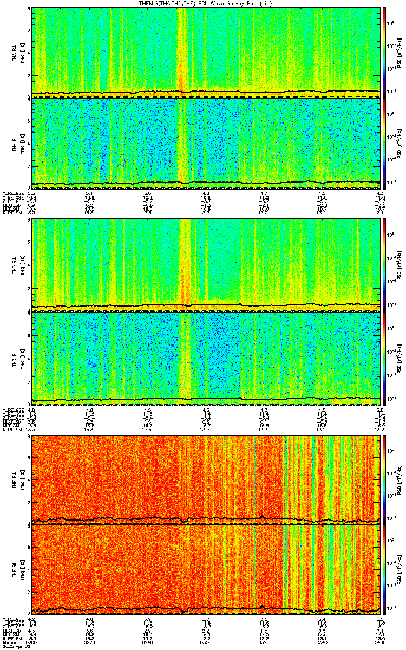Select the THE B⊥ spectrogram panel

coord(206,479)
